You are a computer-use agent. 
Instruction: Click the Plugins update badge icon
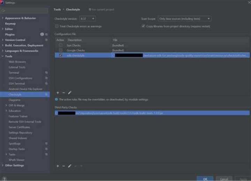pos(42,35)
